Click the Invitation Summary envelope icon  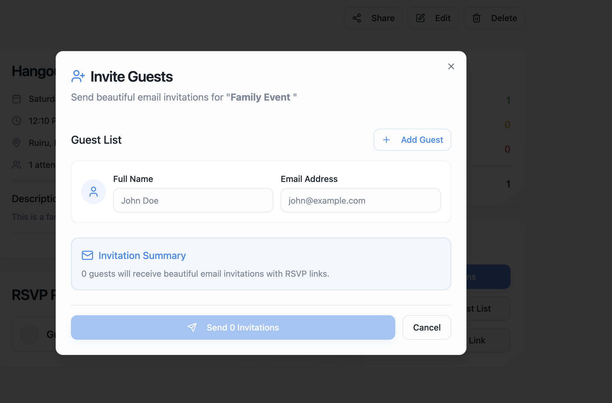coord(87,255)
